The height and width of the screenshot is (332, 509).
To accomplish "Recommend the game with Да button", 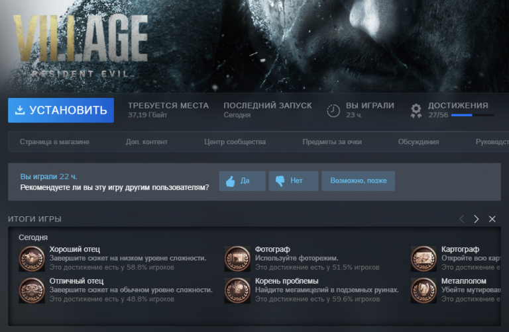I will click(242, 181).
